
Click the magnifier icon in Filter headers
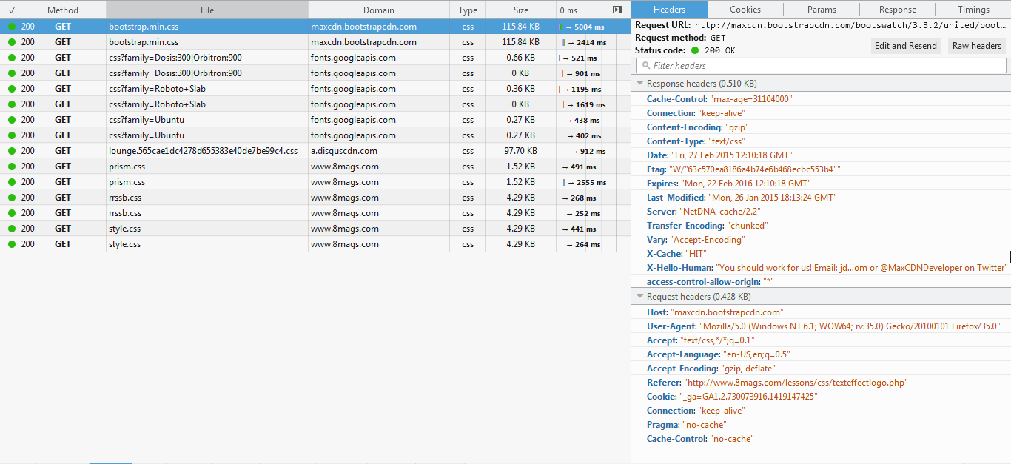pos(646,66)
